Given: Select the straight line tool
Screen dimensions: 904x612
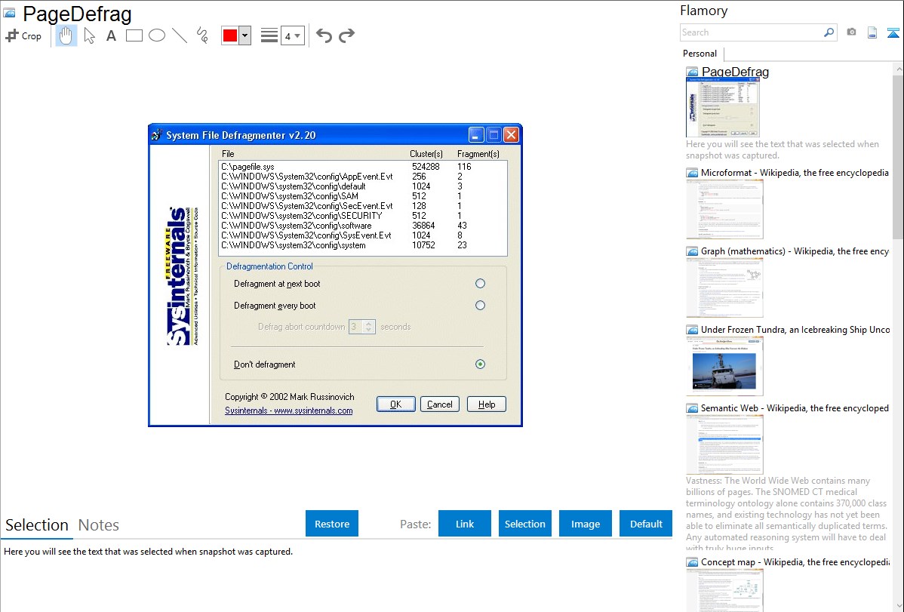Looking at the screenshot, I should [180, 35].
